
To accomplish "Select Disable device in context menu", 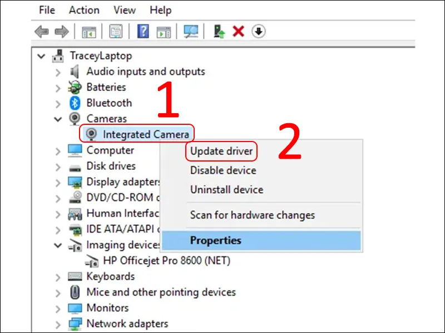I will pos(223,170).
